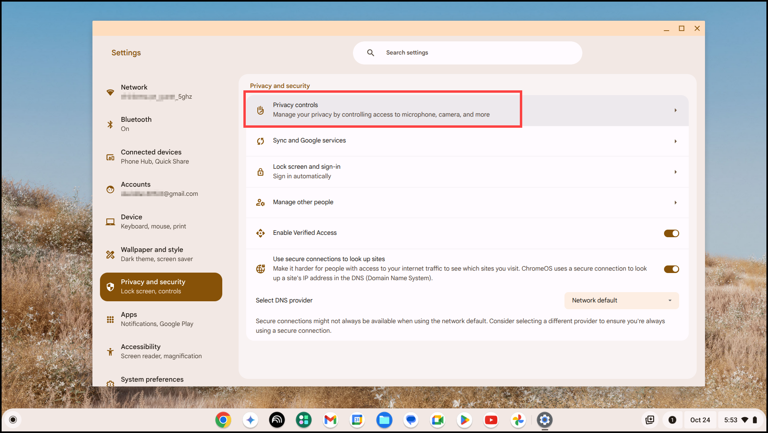Screen dimensions: 768x433
Task: Open the Google Play Store icon
Action: 464,420
